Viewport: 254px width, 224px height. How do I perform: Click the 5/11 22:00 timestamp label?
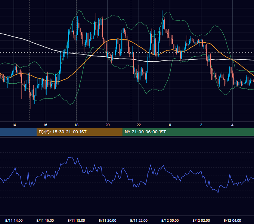pos(139,220)
